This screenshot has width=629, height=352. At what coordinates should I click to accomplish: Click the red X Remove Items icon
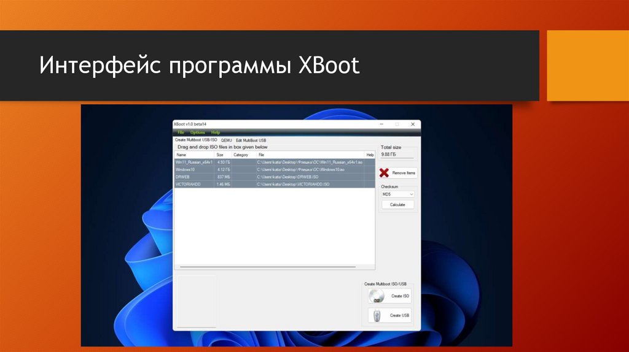(x=384, y=172)
